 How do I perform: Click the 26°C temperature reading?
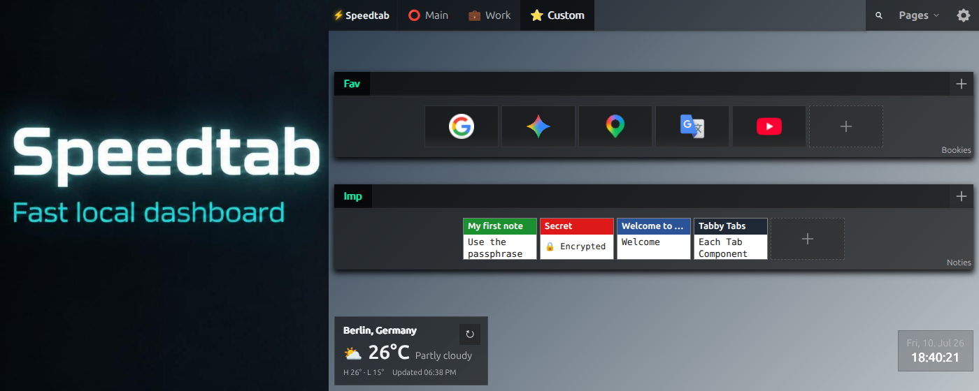[389, 353]
